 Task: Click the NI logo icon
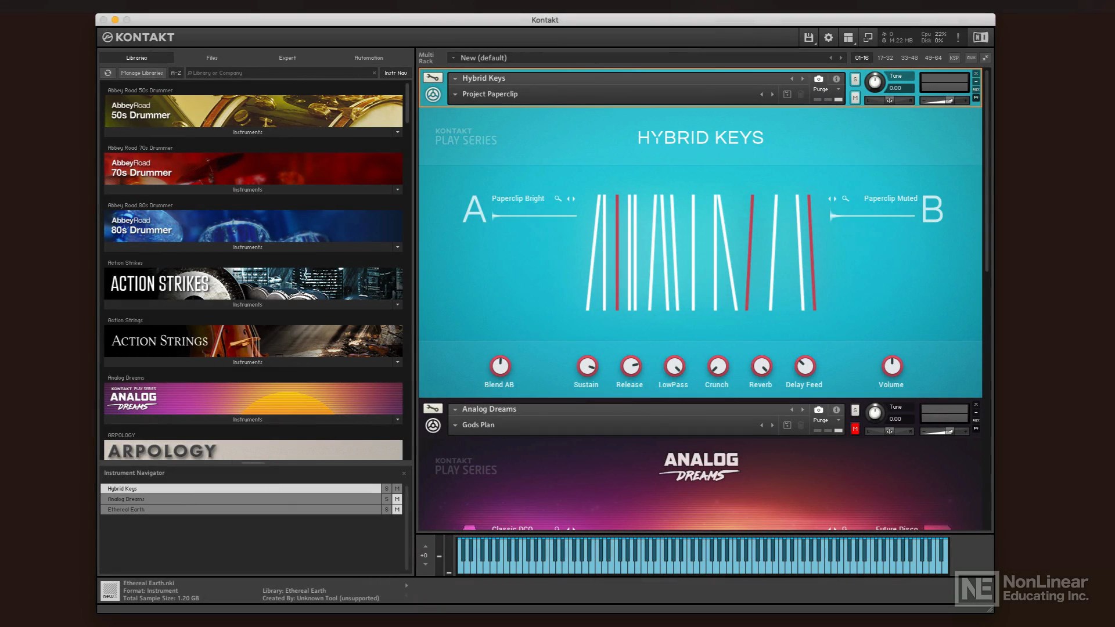[980, 38]
